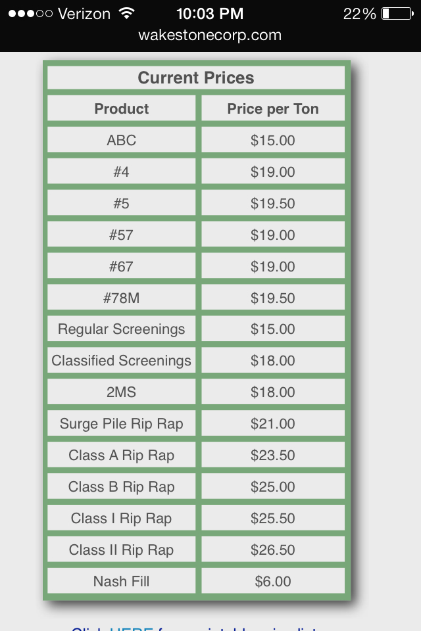
Task: Tap the $6.00 price cell
Action: point(273,582)
